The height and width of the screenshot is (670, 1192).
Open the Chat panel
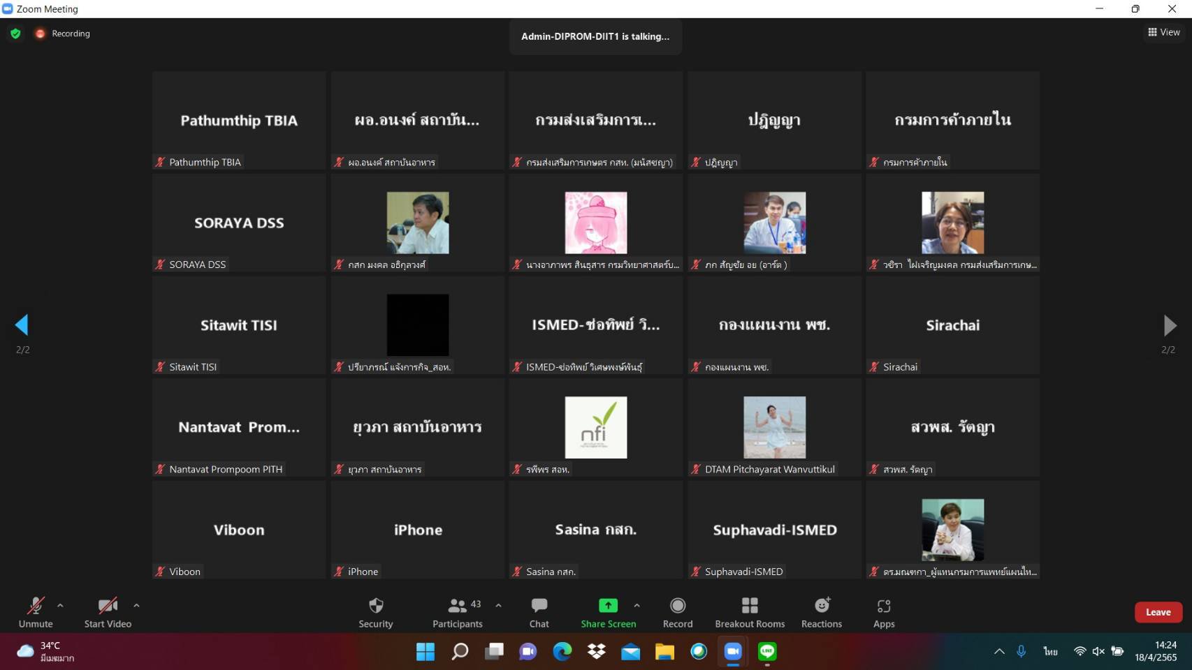[539, 612]
